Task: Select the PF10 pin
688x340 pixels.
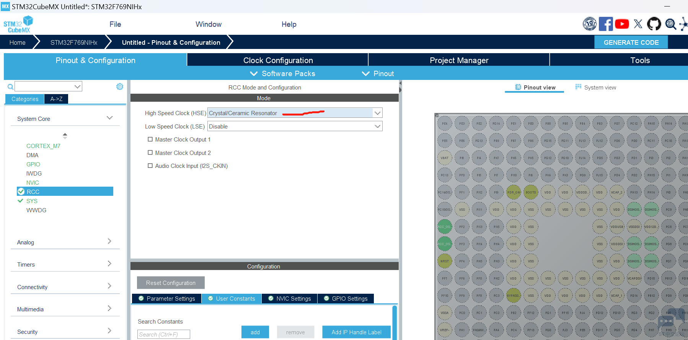Action: [x=445, y=296]
